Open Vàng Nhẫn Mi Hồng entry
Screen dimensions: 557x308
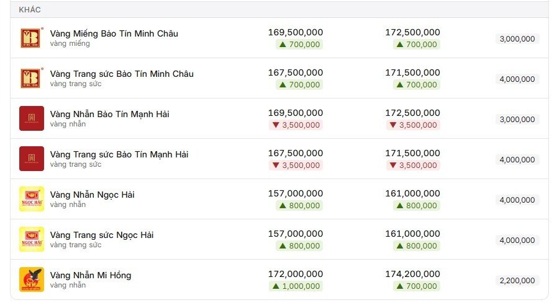point(91,275)
